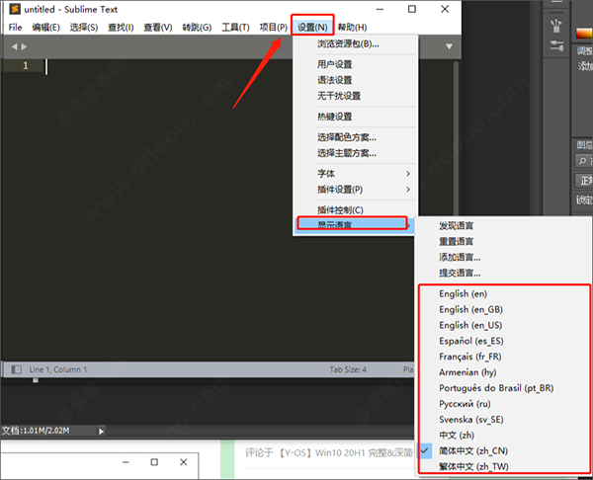
Task: Open 语法设置 from the menu
Action: 356,80
